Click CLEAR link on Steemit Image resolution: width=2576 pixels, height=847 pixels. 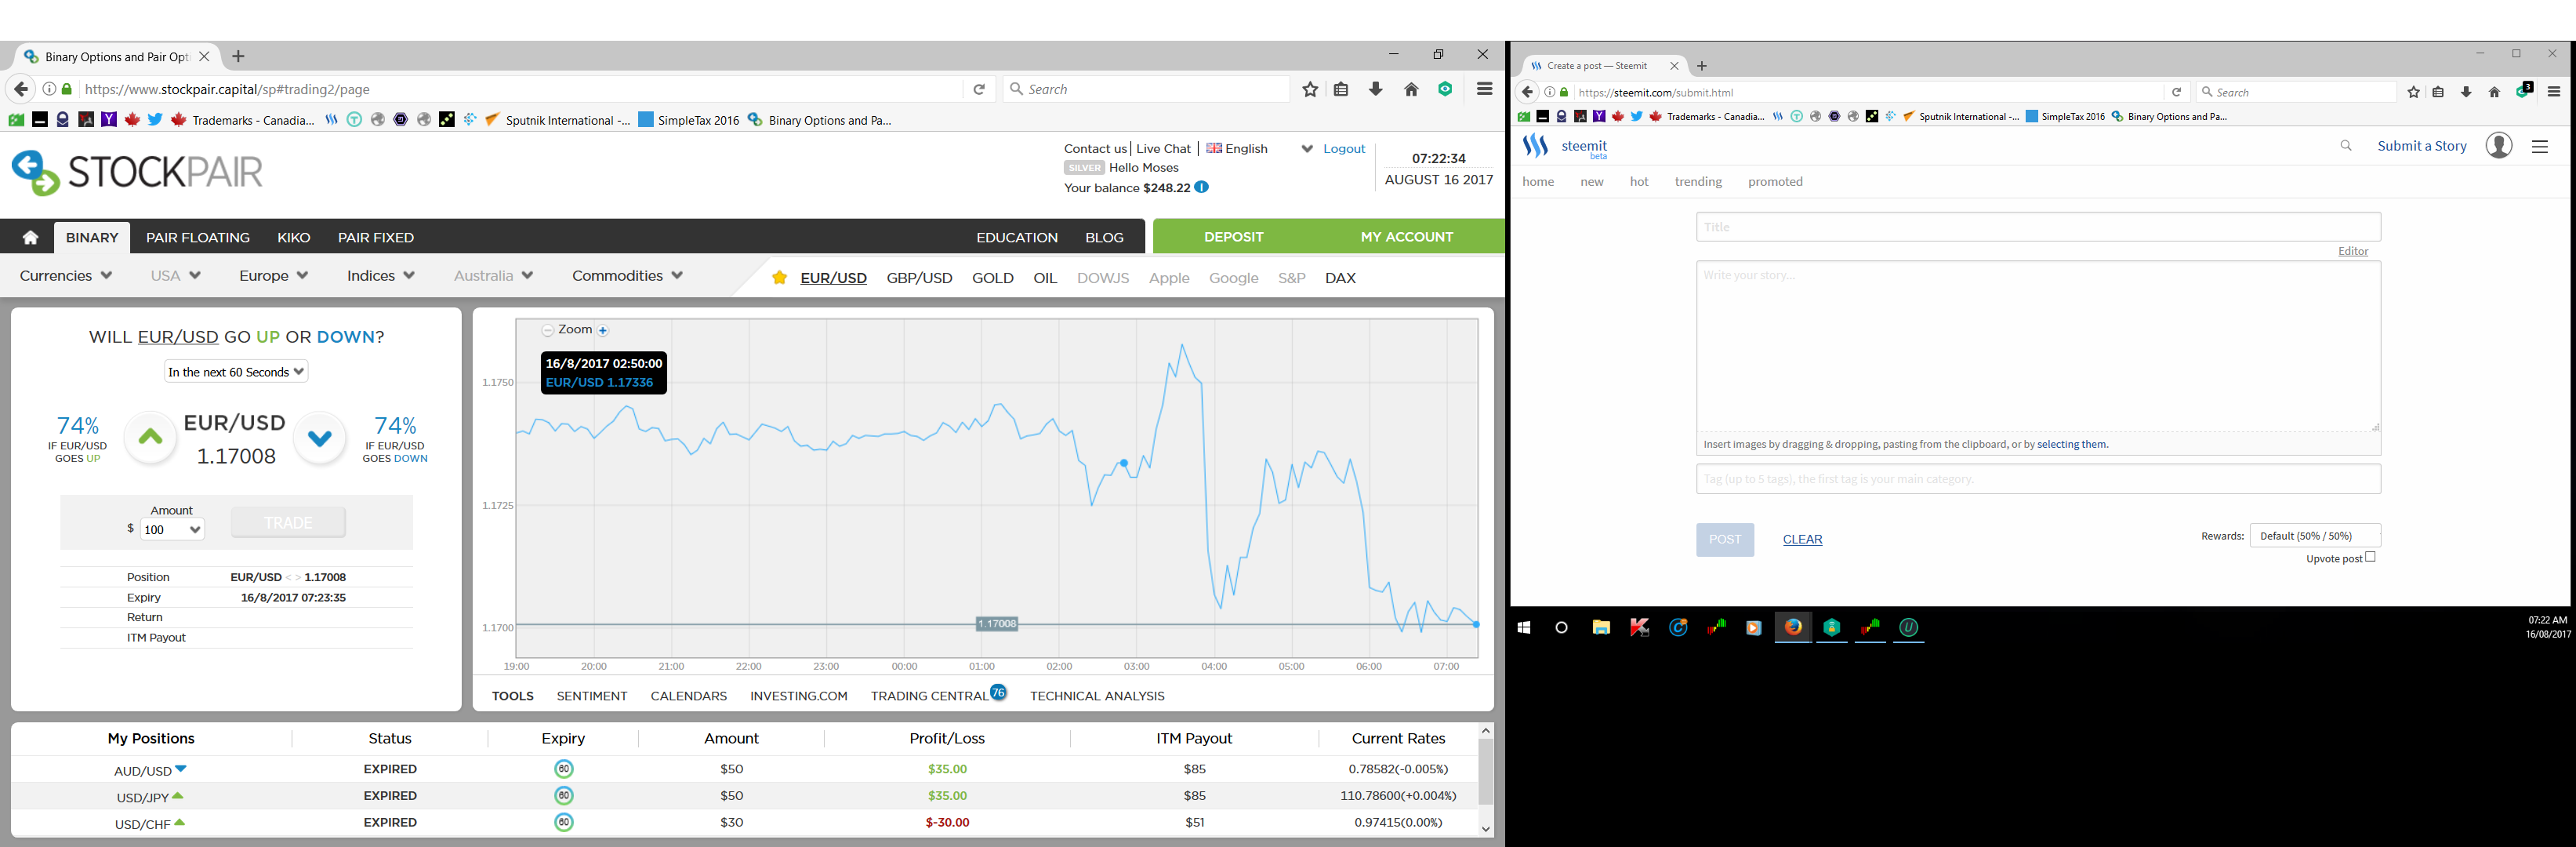[x=1803, y=540]
